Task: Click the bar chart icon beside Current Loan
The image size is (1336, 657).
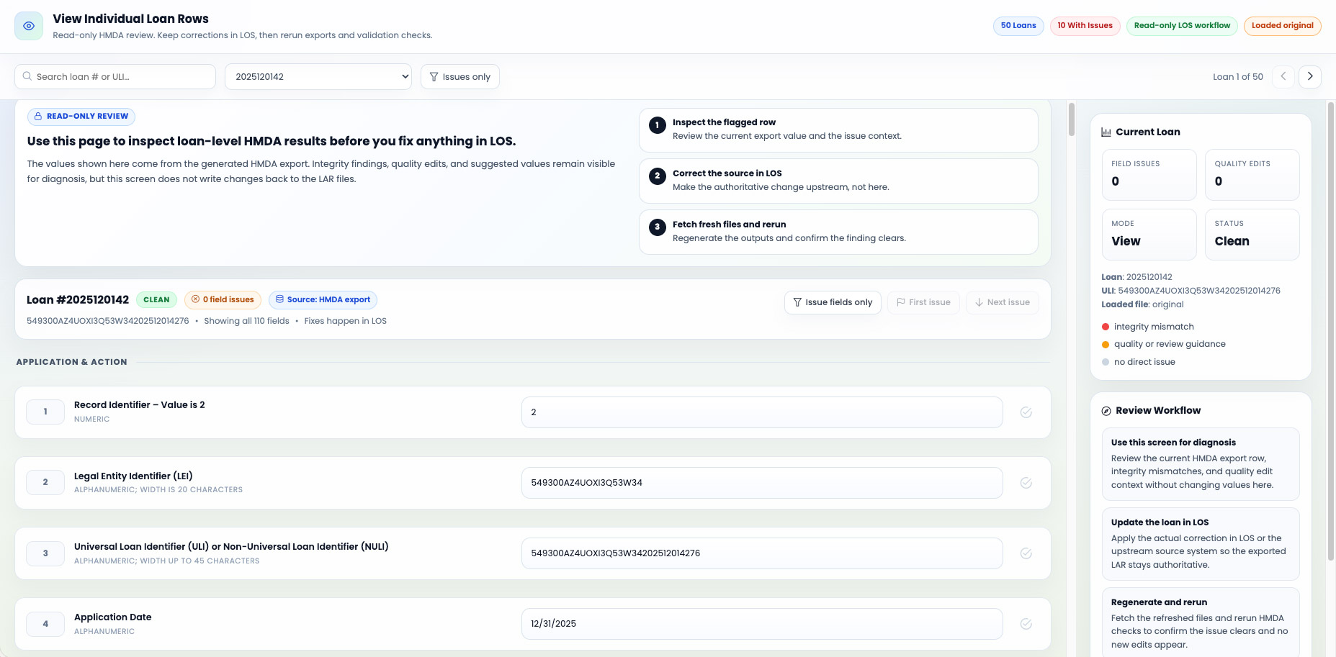Action: coord(1106,132)
